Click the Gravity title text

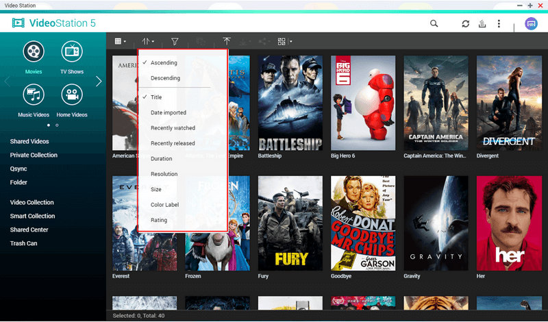click(412, 276)
